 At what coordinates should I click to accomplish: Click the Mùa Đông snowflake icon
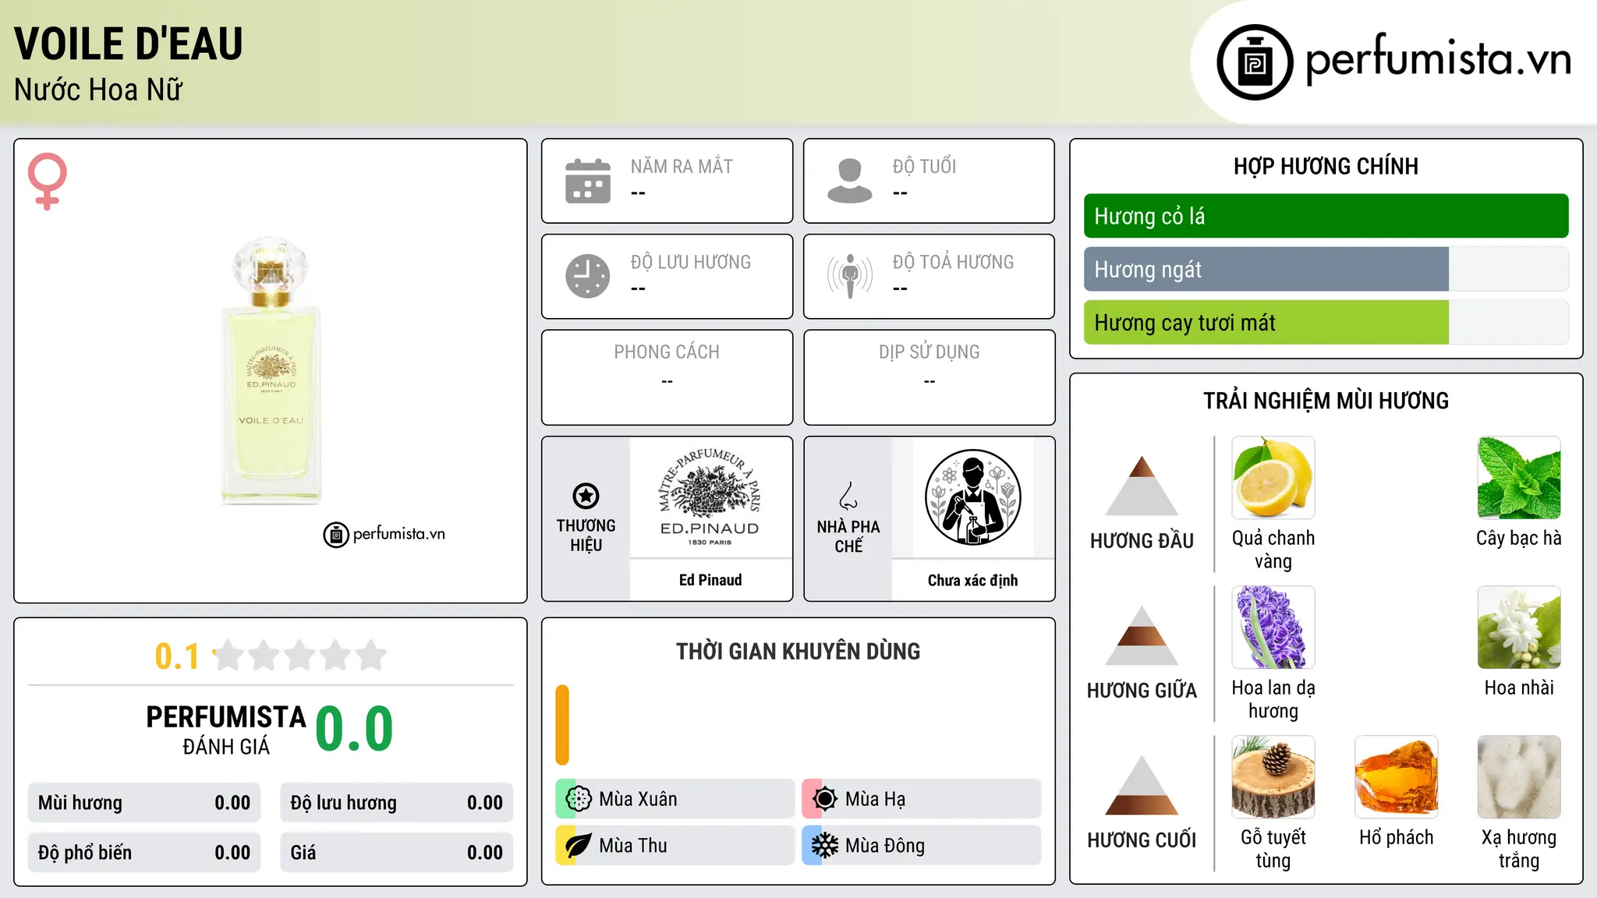[825, 846]
